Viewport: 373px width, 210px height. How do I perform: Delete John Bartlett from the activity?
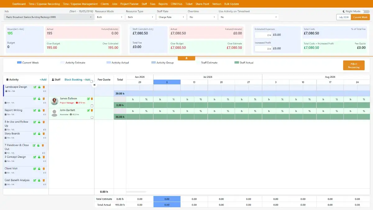click(92, 110)
